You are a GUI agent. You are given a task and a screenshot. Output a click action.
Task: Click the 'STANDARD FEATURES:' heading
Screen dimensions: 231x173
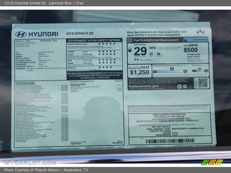25,83
